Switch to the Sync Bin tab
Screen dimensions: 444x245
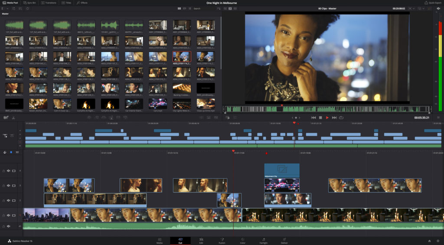click(x=30, y=3)
